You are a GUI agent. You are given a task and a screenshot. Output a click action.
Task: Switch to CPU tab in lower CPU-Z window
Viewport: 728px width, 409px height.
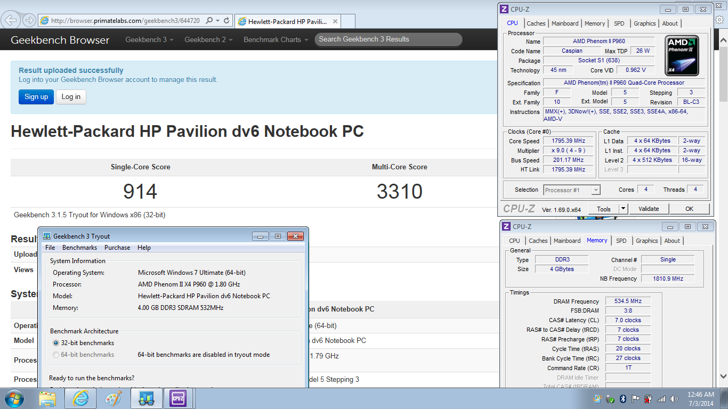coord(515,241)
